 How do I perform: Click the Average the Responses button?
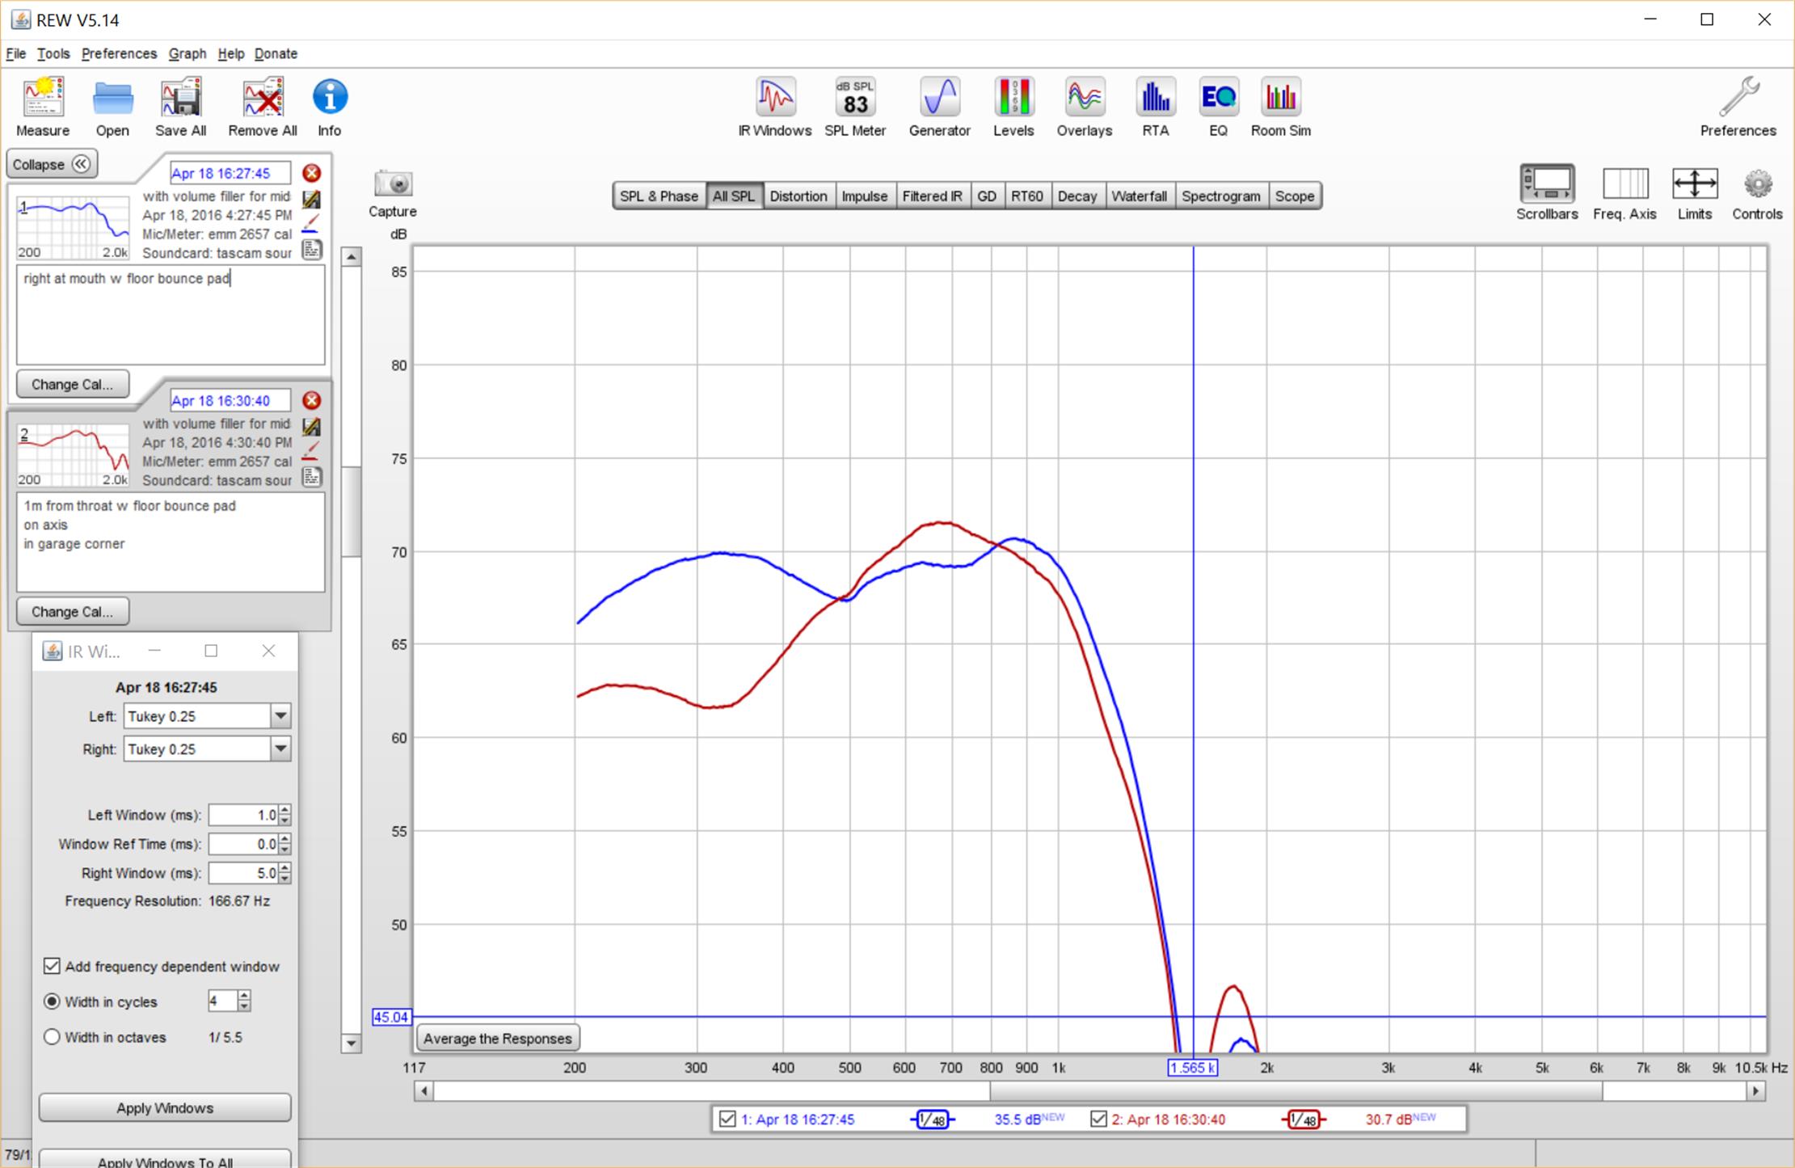(x=497, y=1038)
